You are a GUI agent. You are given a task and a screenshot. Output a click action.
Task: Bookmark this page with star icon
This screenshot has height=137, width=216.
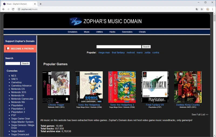202,9
